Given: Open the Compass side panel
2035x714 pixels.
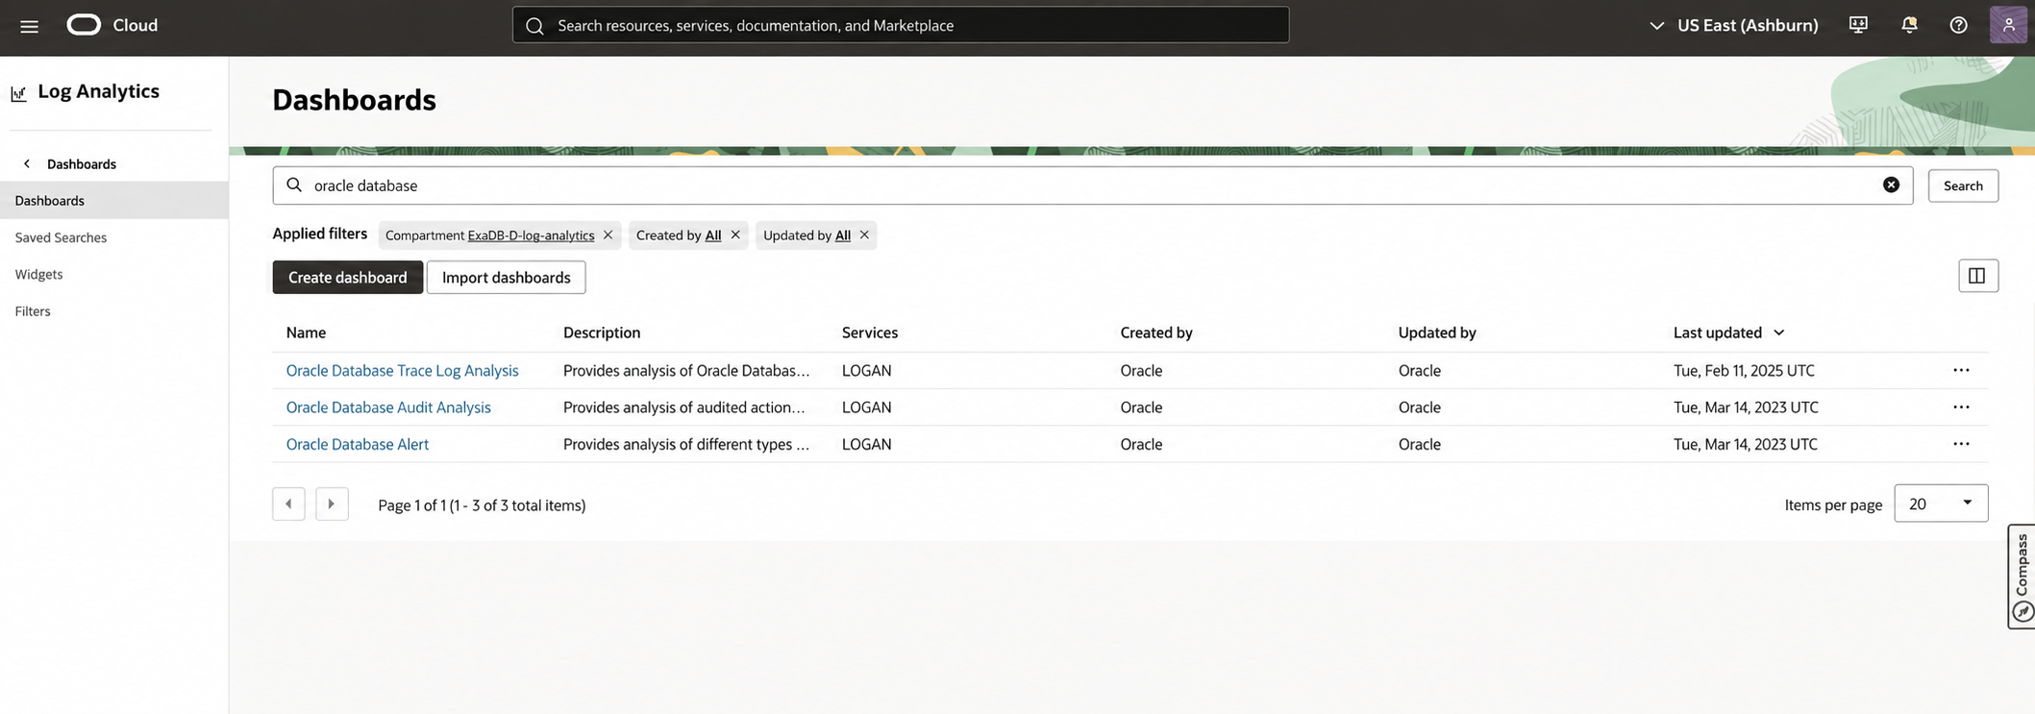Looking at the screenshot, I should click(x=2022, y=577).
